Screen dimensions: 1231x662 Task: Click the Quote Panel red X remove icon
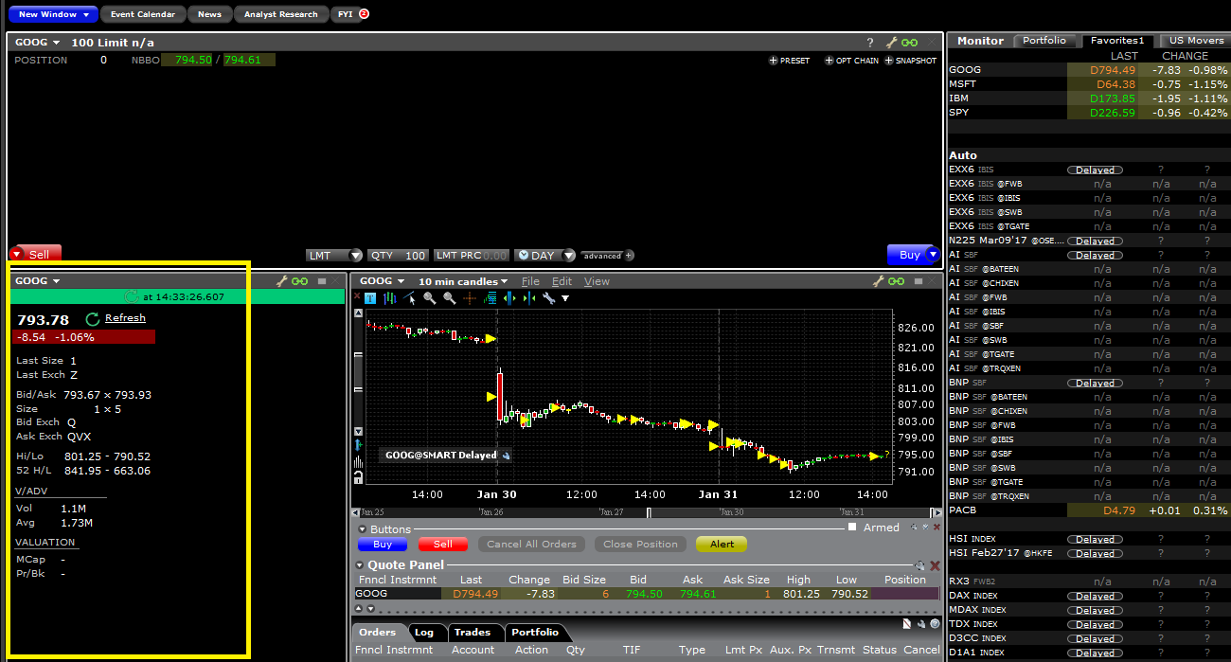click(936, 565)
